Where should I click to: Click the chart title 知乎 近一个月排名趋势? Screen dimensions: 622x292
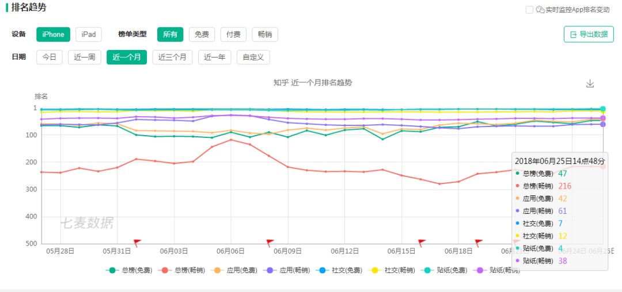313,83
